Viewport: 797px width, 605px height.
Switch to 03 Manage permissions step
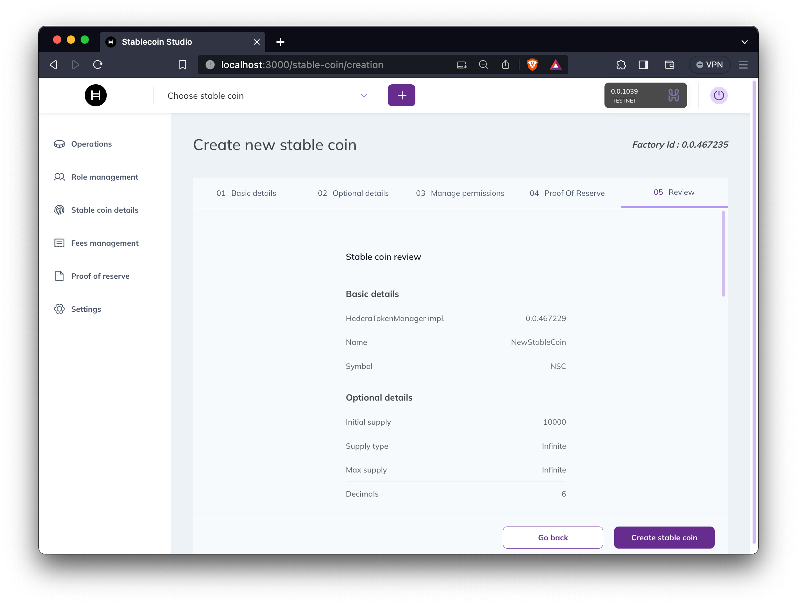click(x=460, y=193)
